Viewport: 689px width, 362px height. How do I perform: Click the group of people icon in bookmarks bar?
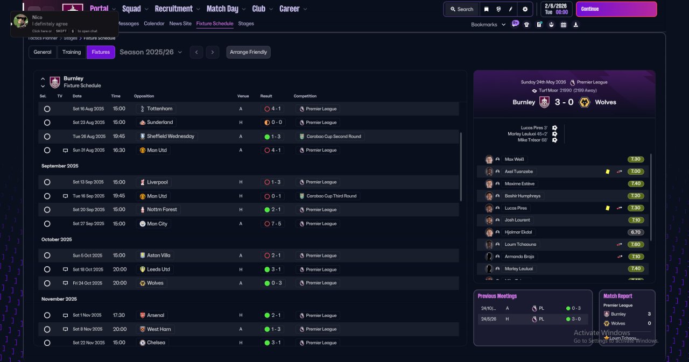click(x=551, y=24)
